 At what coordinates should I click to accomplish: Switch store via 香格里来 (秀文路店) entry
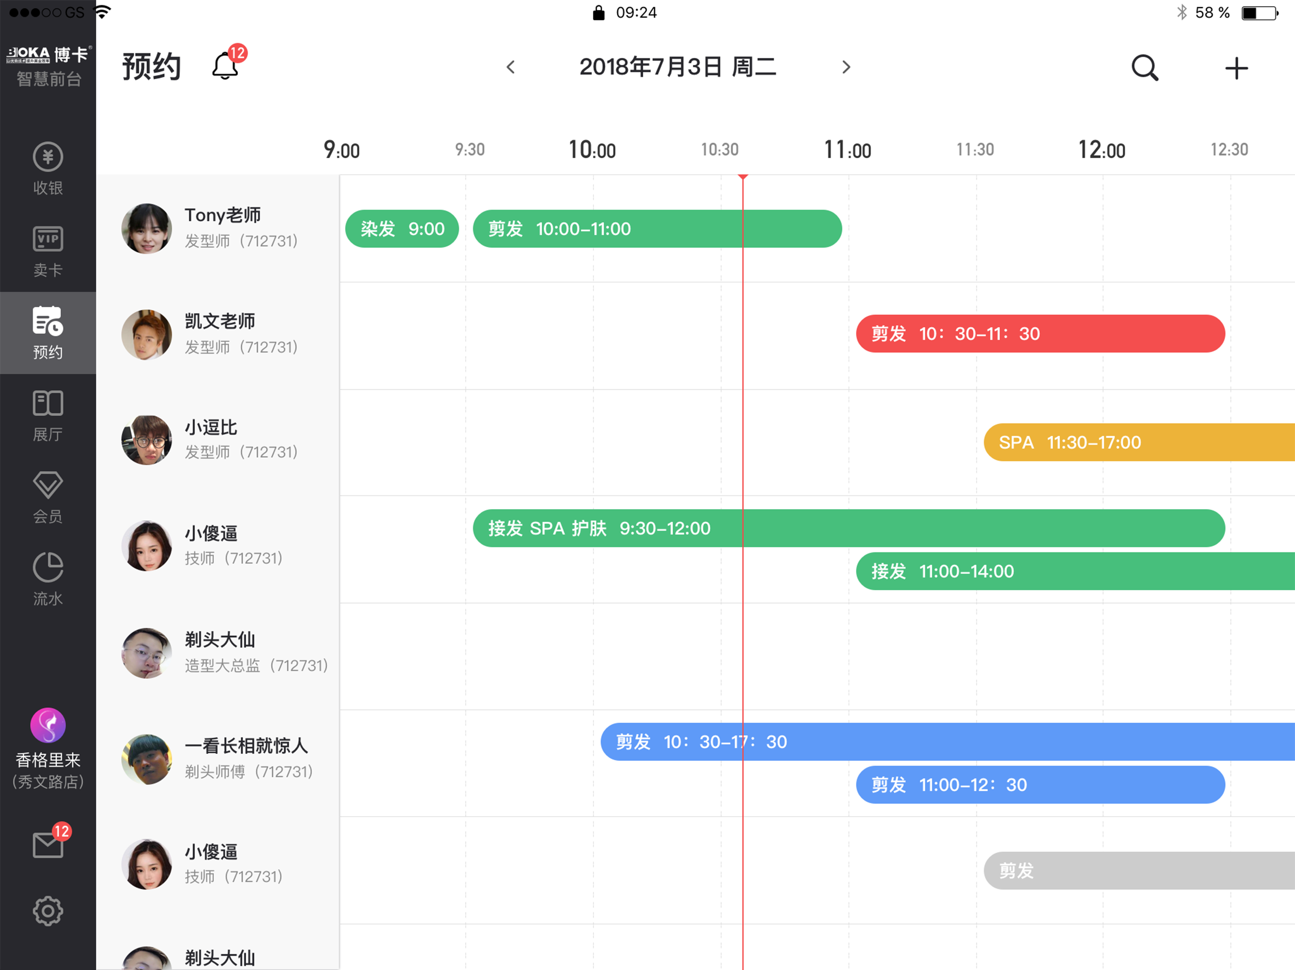pos(48,749)
